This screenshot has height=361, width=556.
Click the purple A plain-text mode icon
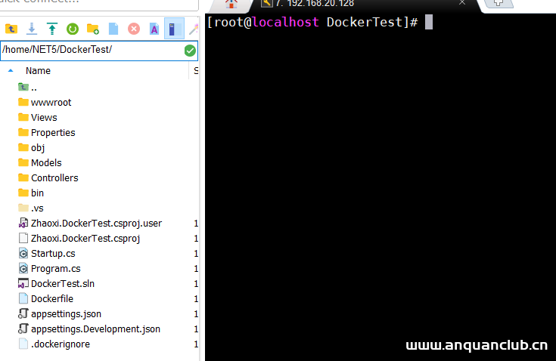154,29
